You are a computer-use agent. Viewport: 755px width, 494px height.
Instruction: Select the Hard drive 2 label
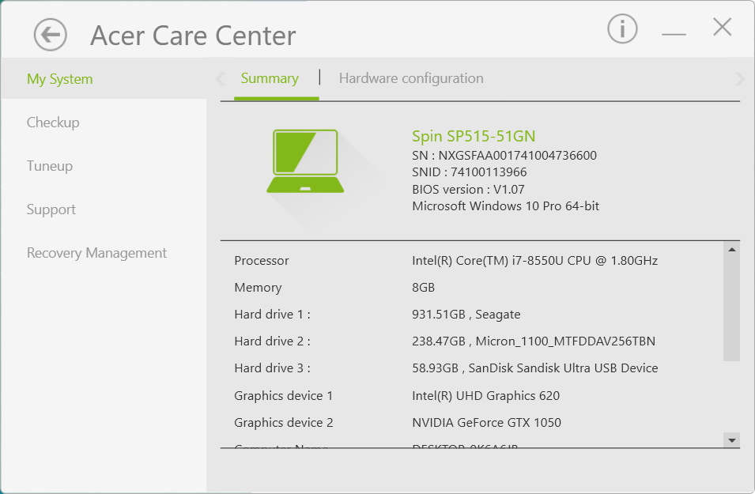tap(272, 341)
